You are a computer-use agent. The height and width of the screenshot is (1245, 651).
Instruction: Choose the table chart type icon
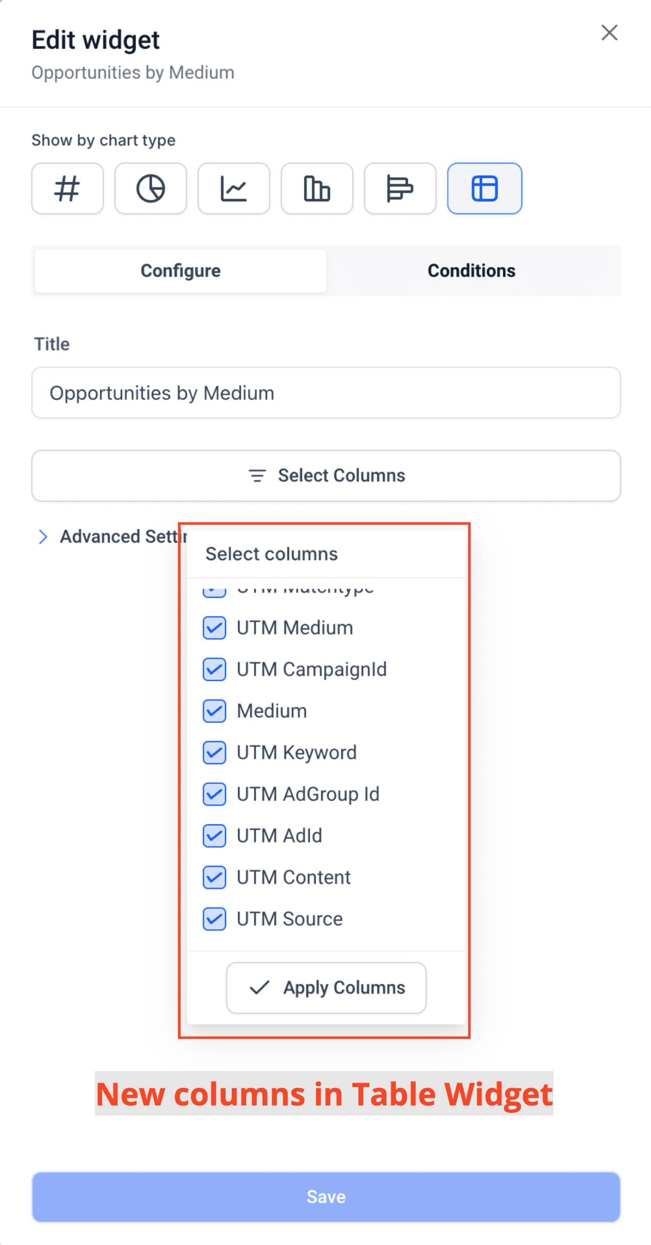coord(485,189)
